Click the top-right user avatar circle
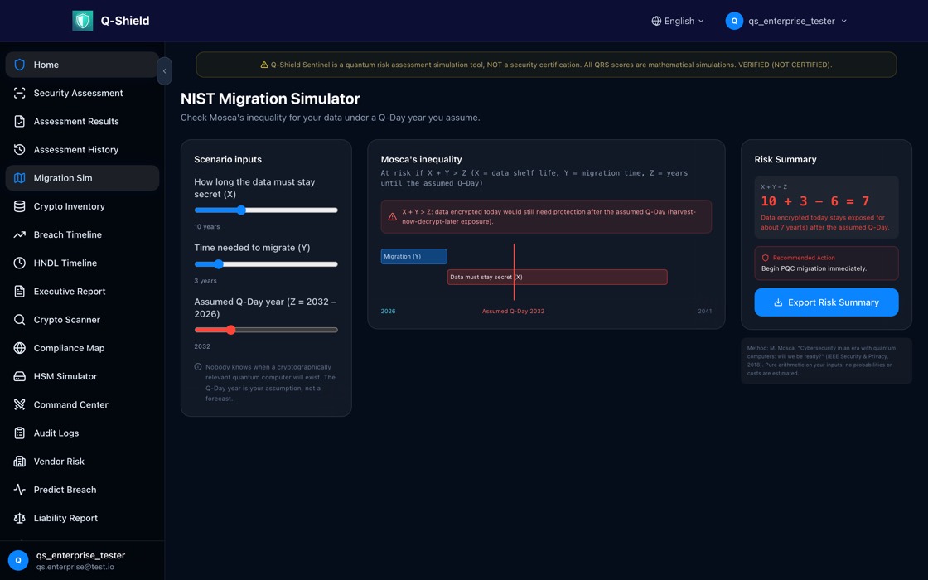This screenshot has width=928, height=580. tap(734, 21)
